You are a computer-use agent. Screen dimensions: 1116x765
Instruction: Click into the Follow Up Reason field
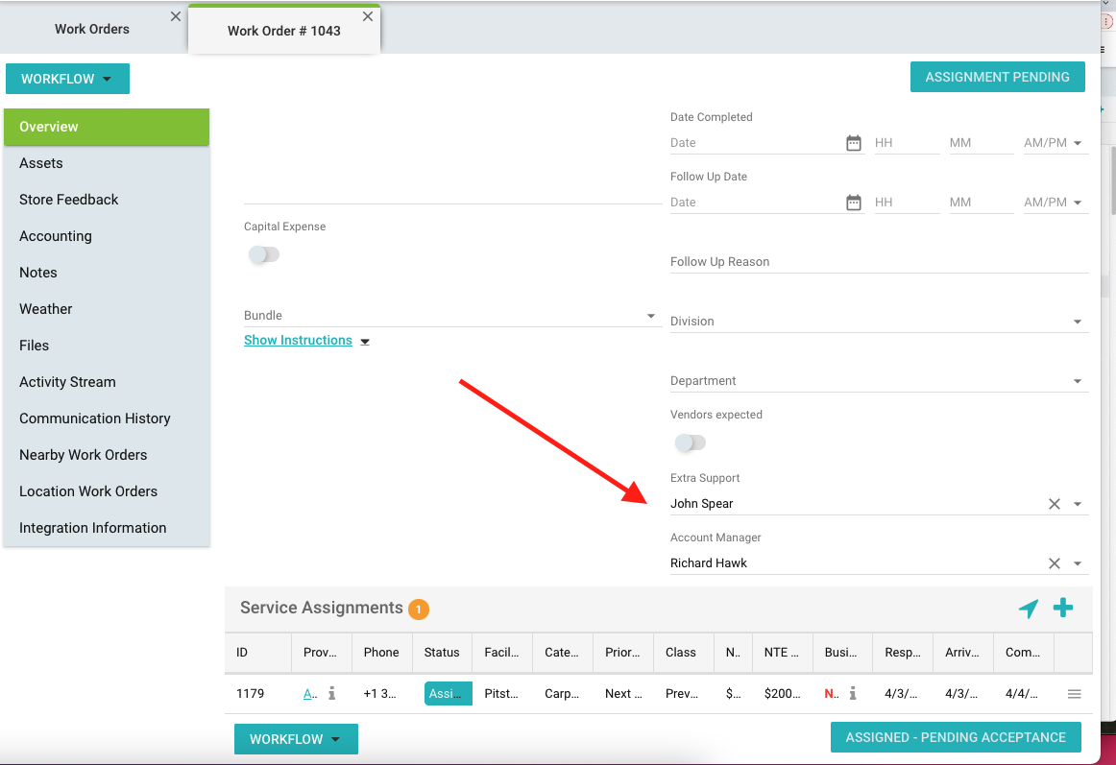tap(879, 262)
